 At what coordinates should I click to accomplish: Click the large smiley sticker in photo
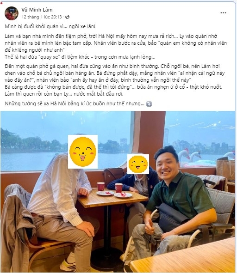83,152
